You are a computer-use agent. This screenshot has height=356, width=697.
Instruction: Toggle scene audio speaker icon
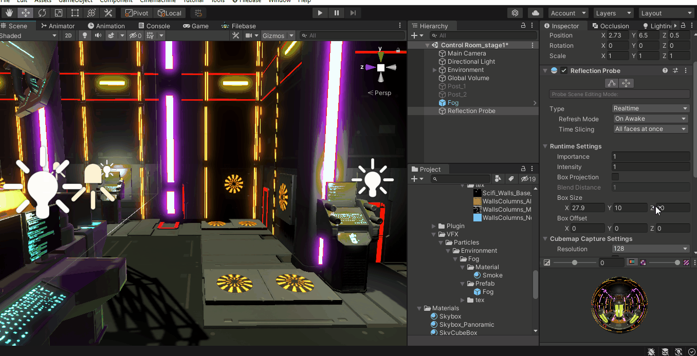(98, 35)
